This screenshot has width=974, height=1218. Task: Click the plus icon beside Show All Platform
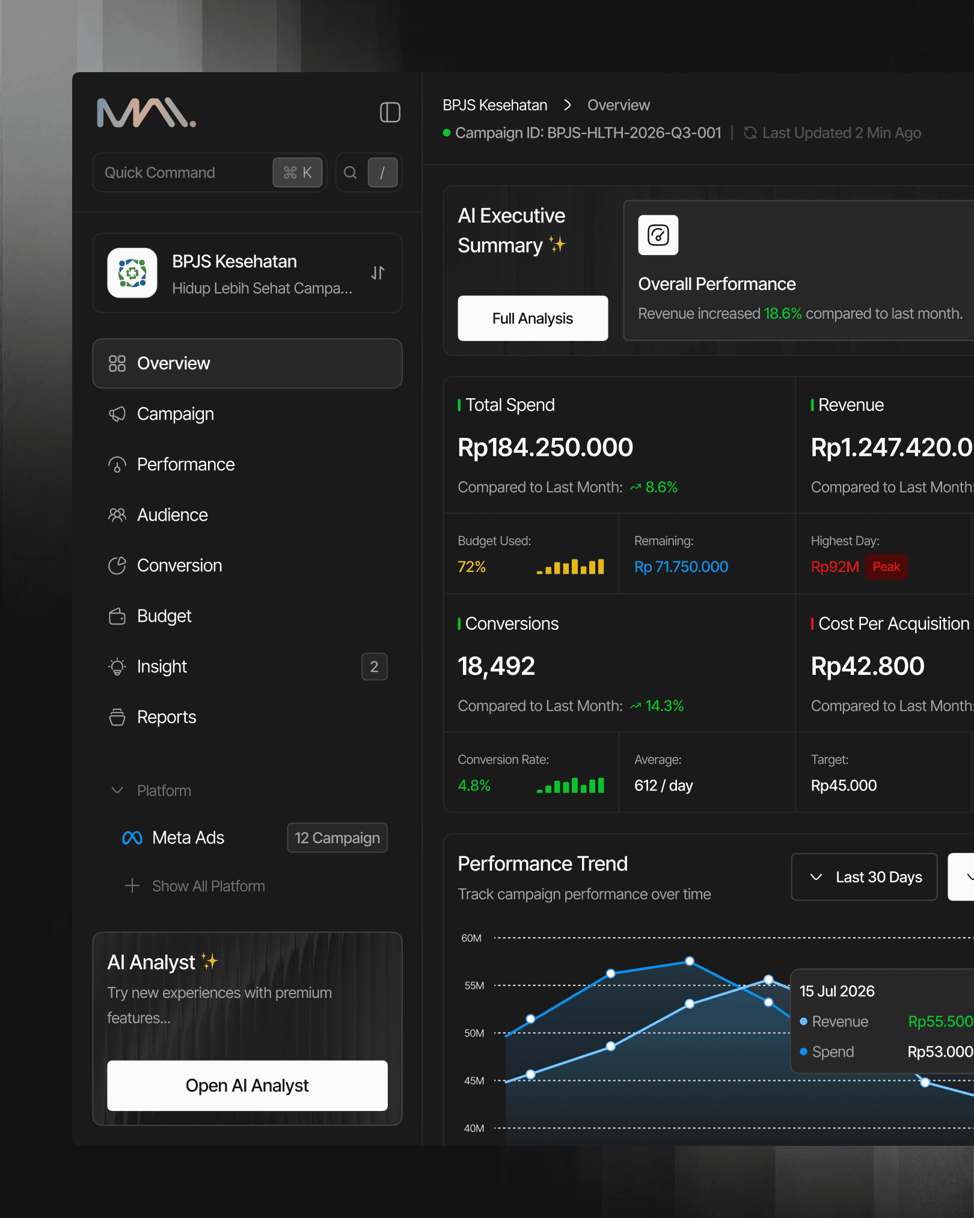(132, 886)
